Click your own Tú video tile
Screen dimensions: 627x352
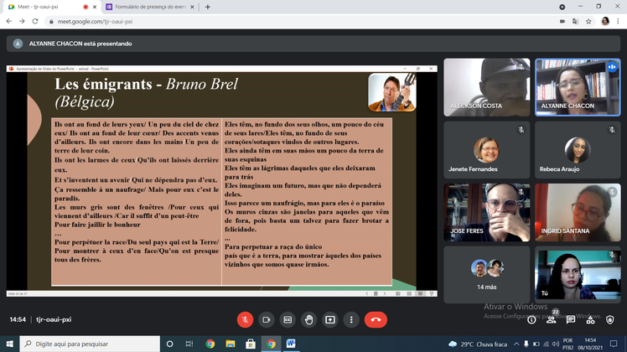578,274
